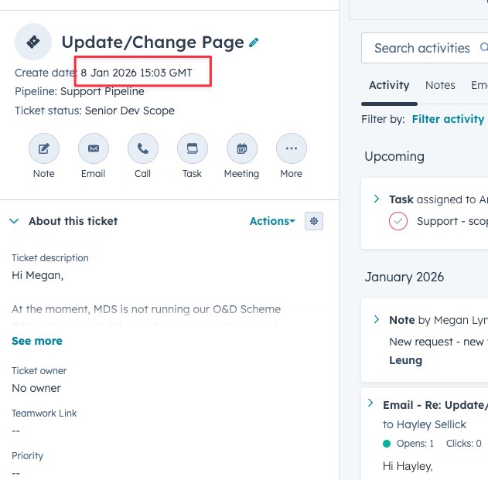Image resolution: width=488 pixels, height=480 pixels.
Task: Click the pencil icon to edit ticket name
Action: pyautogui.click(x=254, y=43)
